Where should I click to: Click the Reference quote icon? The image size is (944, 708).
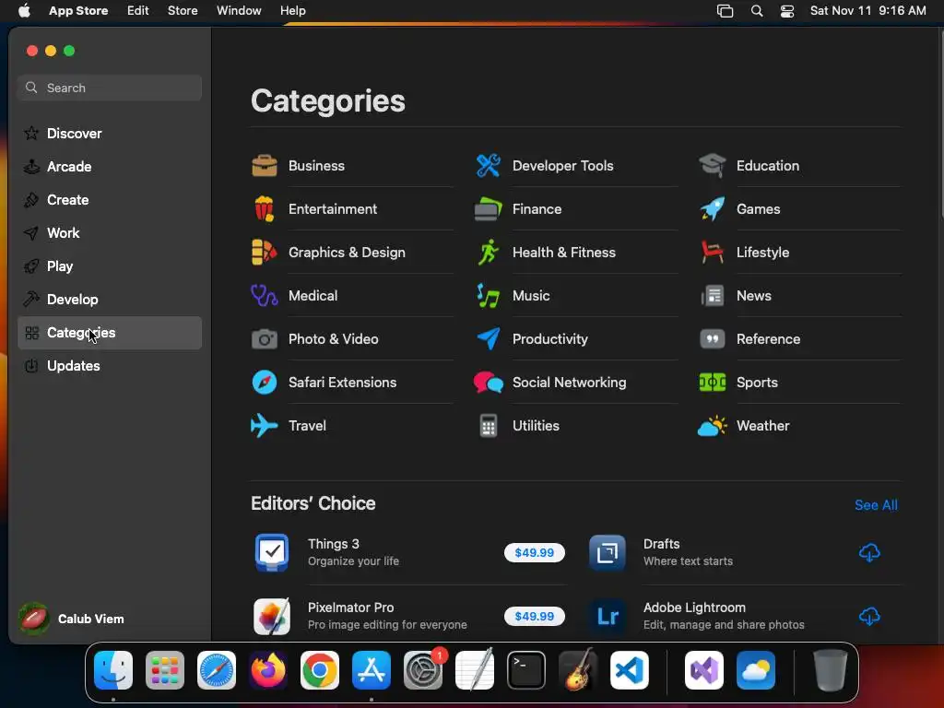click(712, 339)
